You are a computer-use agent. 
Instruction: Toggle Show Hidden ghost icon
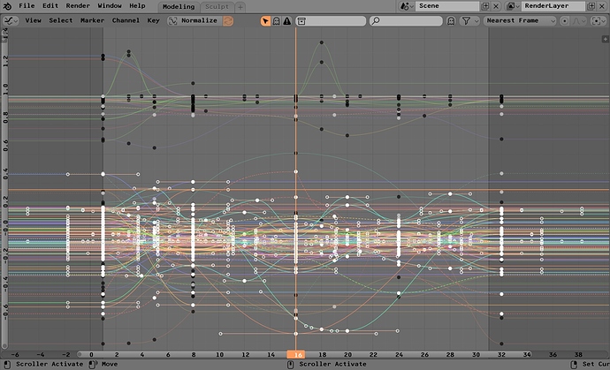point(276,21)
